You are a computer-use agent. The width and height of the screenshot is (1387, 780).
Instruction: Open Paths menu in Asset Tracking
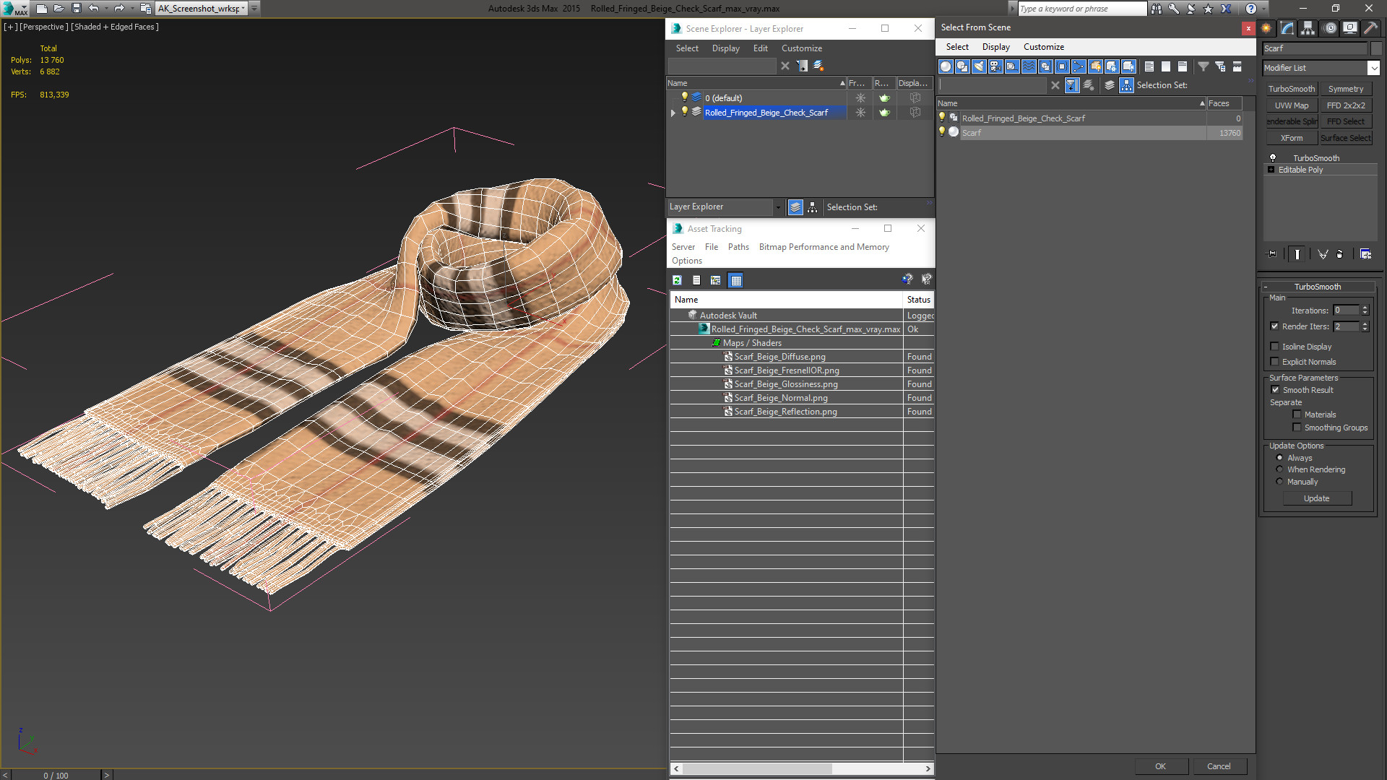(x=738, y=247)
